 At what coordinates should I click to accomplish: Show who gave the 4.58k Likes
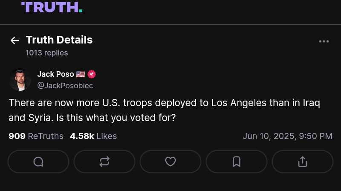(x=93, y=136)
